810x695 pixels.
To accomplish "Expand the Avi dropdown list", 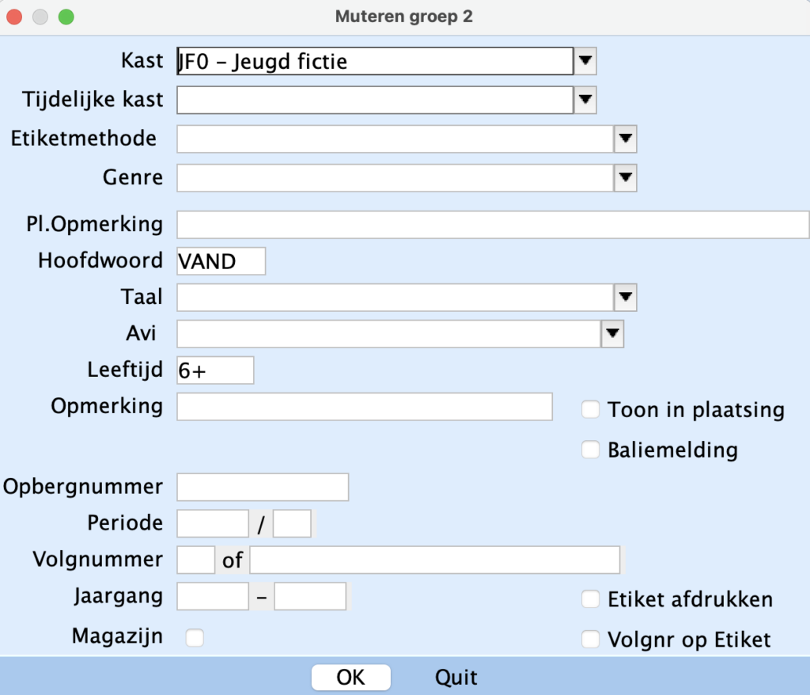I will point(613,334).
